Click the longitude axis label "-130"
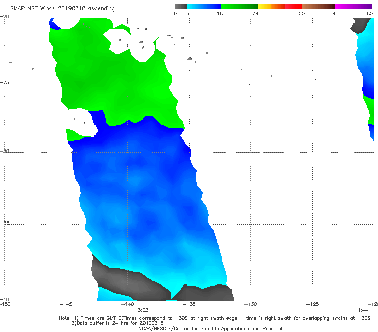Image resolution: width=378 pixels, height=332 pixels. click(250, 304)
